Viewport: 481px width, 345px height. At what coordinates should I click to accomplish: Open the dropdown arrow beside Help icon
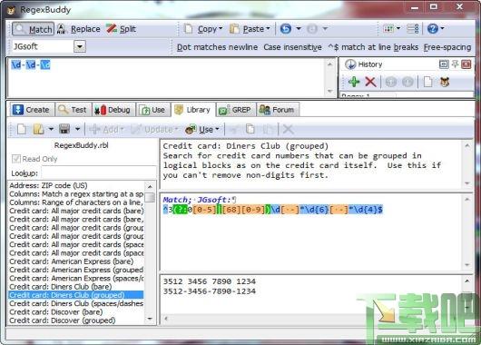point(442,29)
